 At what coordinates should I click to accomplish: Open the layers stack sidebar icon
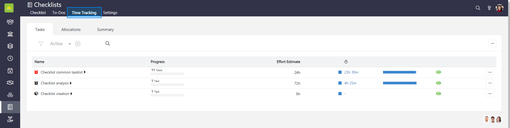tap(10, 46)
